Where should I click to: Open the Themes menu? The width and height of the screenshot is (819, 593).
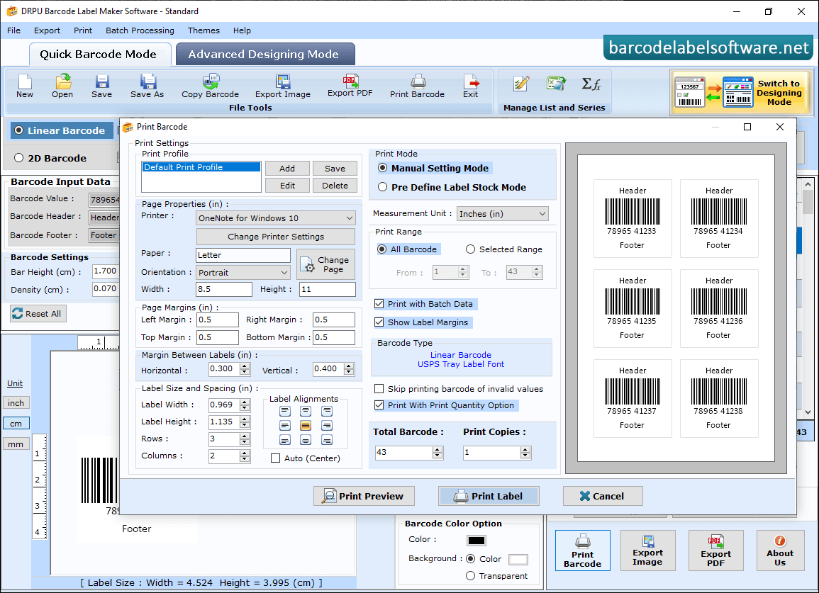click(204, 30)
